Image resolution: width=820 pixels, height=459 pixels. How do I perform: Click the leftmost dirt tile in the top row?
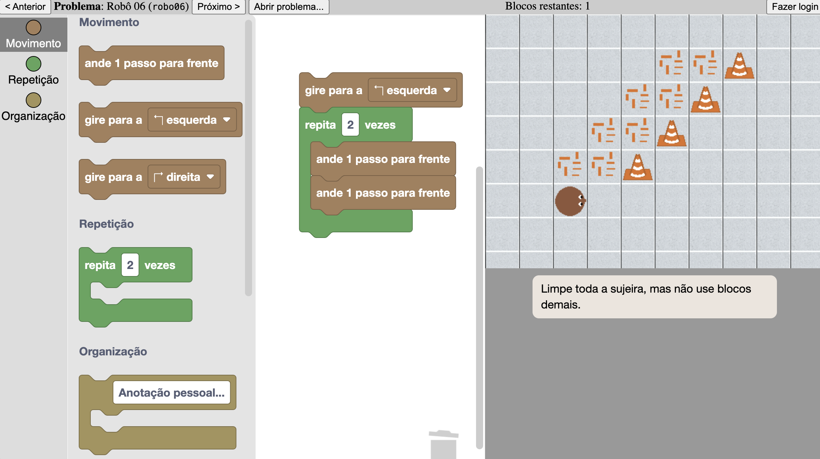click(672, 63)
